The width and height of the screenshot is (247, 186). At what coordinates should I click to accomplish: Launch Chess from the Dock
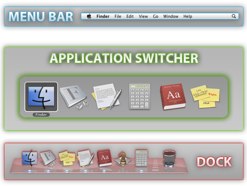(123, 159)
